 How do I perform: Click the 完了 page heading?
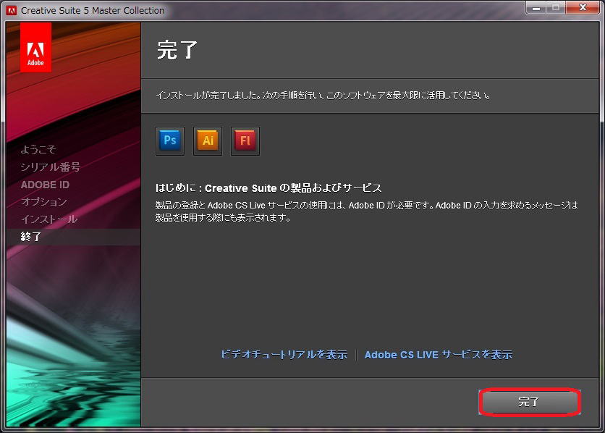[x=177, y=50]
